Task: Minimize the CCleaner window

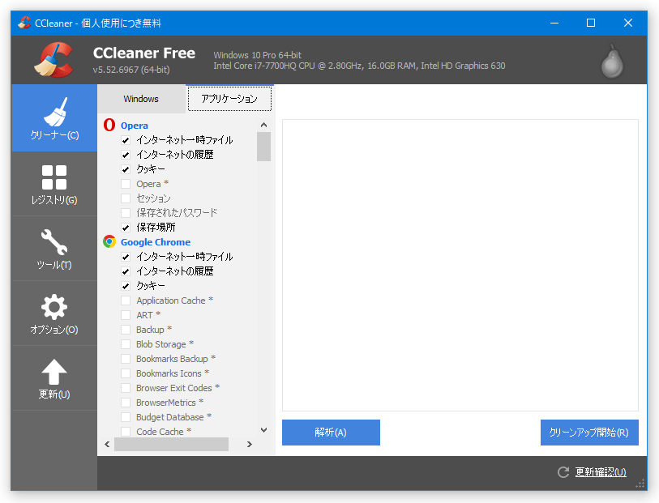Action: (554, 23)
